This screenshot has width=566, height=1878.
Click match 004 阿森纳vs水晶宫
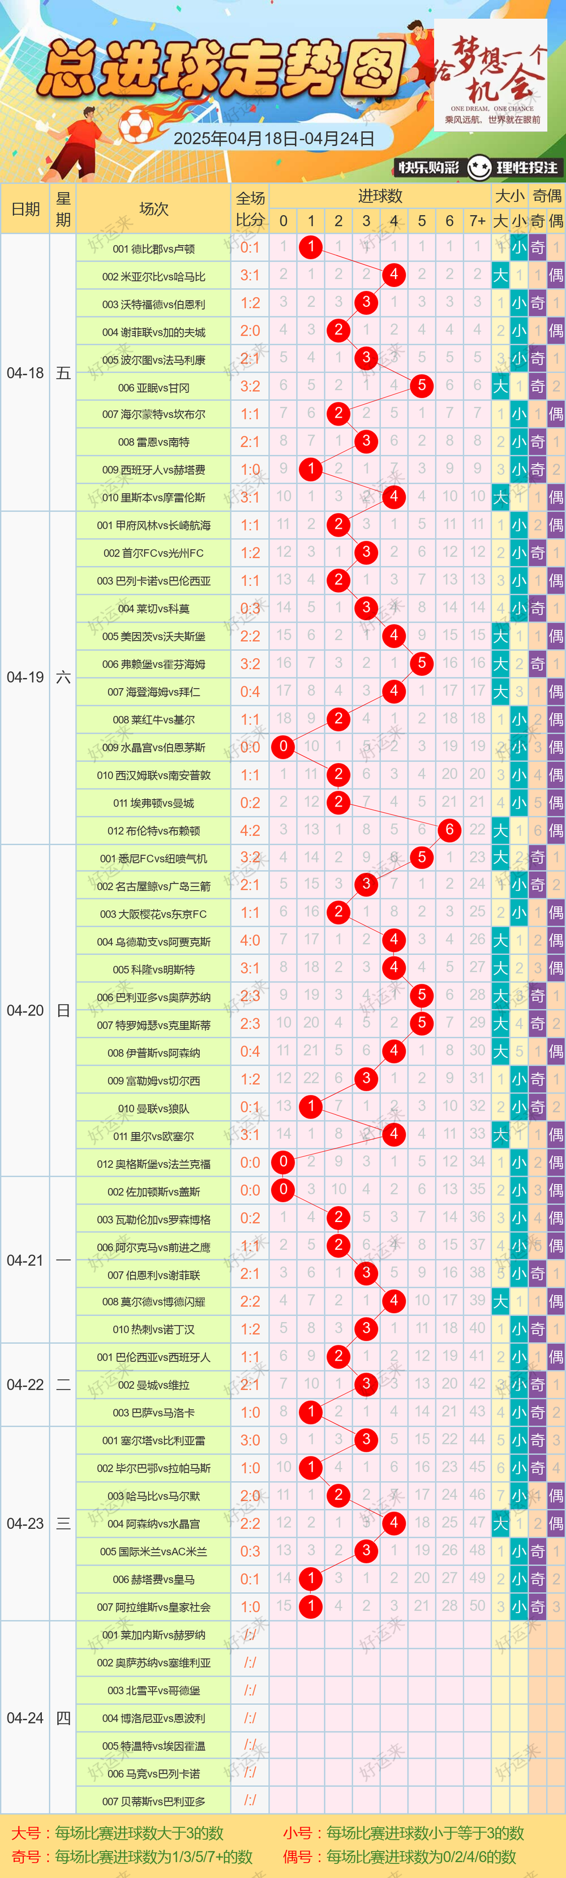click(x=154, y=1524)
